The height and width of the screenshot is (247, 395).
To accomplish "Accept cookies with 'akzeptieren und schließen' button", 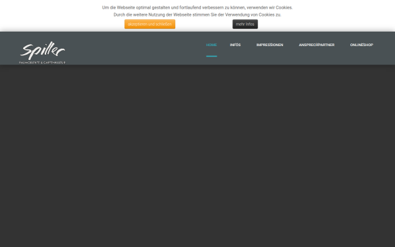I will pyautogui.click(x=149, y=24).
